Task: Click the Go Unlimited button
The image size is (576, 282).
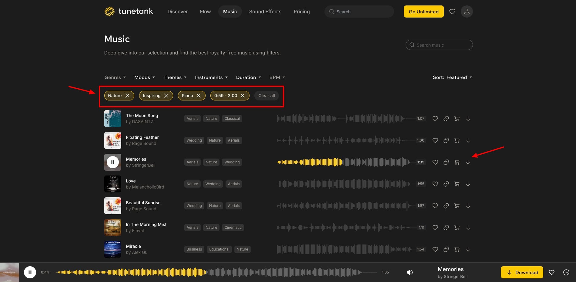Action: pyautogui.click(x=424, y=11)
